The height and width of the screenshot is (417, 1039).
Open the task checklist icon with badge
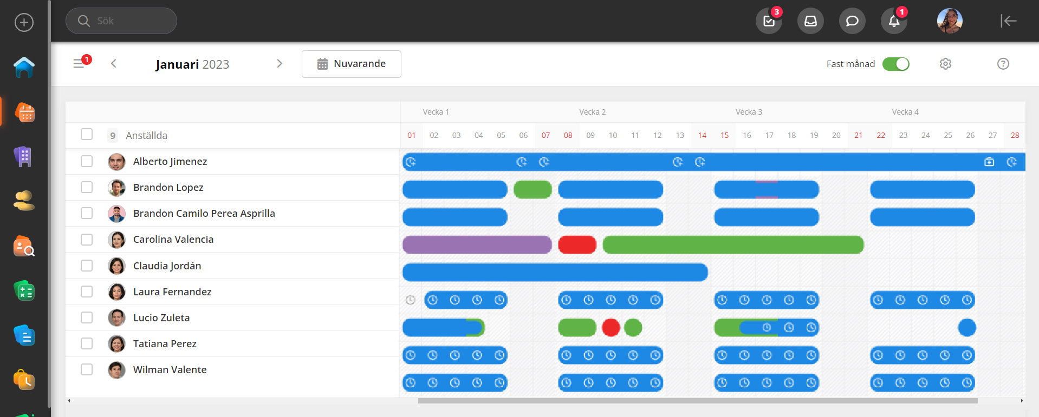[x=769, y=21]
